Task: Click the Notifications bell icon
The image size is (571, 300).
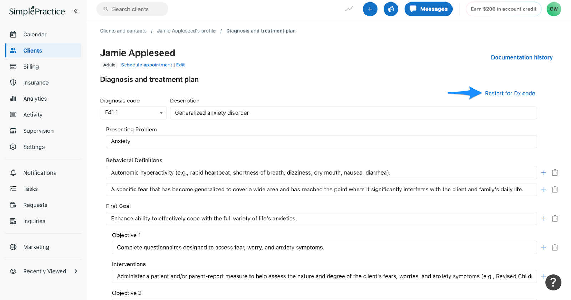Action: (x=13, y=173)
